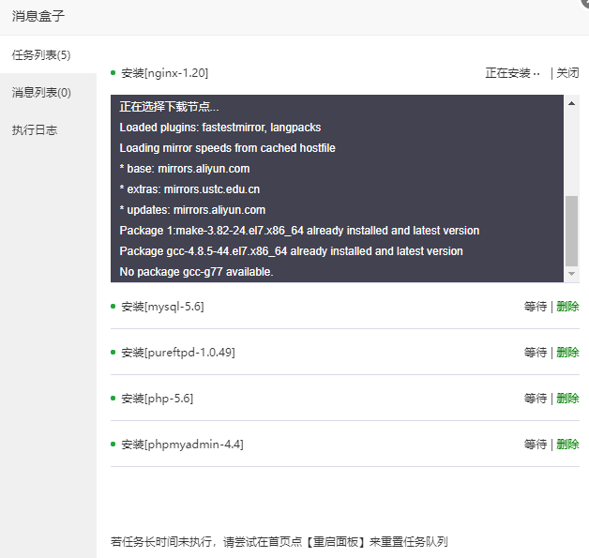The image size is (589, 558).
Task: Click the 消息盒子 dialog title
Action: click(x=38, y=16)
